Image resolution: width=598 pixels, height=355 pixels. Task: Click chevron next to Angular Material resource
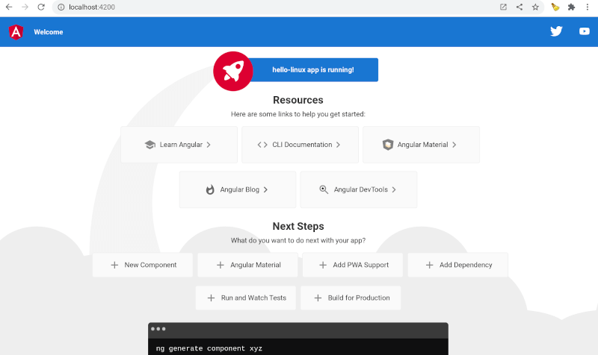point(454,145)
